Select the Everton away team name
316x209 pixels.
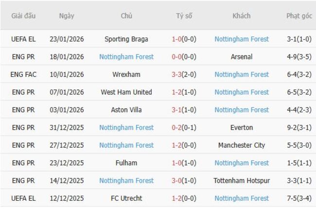pos(242,127)
